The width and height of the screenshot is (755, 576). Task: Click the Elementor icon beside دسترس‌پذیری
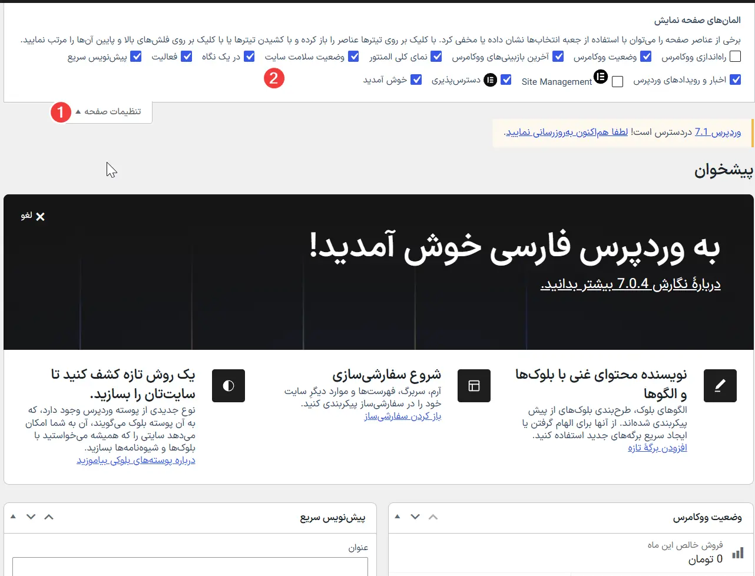[x=491, y=80]
